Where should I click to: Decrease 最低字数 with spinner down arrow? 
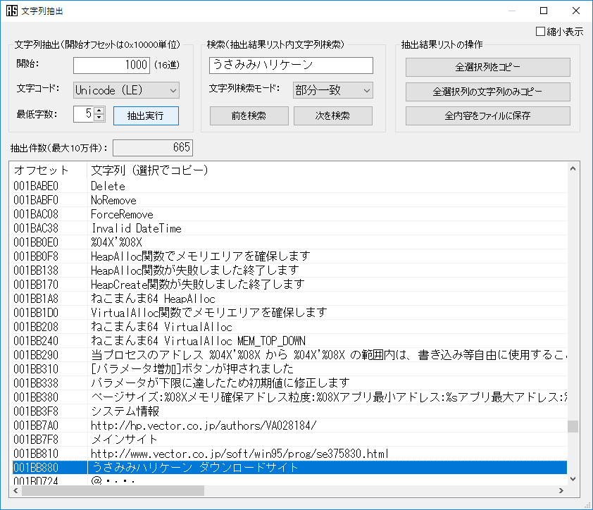tap(99, 118)
